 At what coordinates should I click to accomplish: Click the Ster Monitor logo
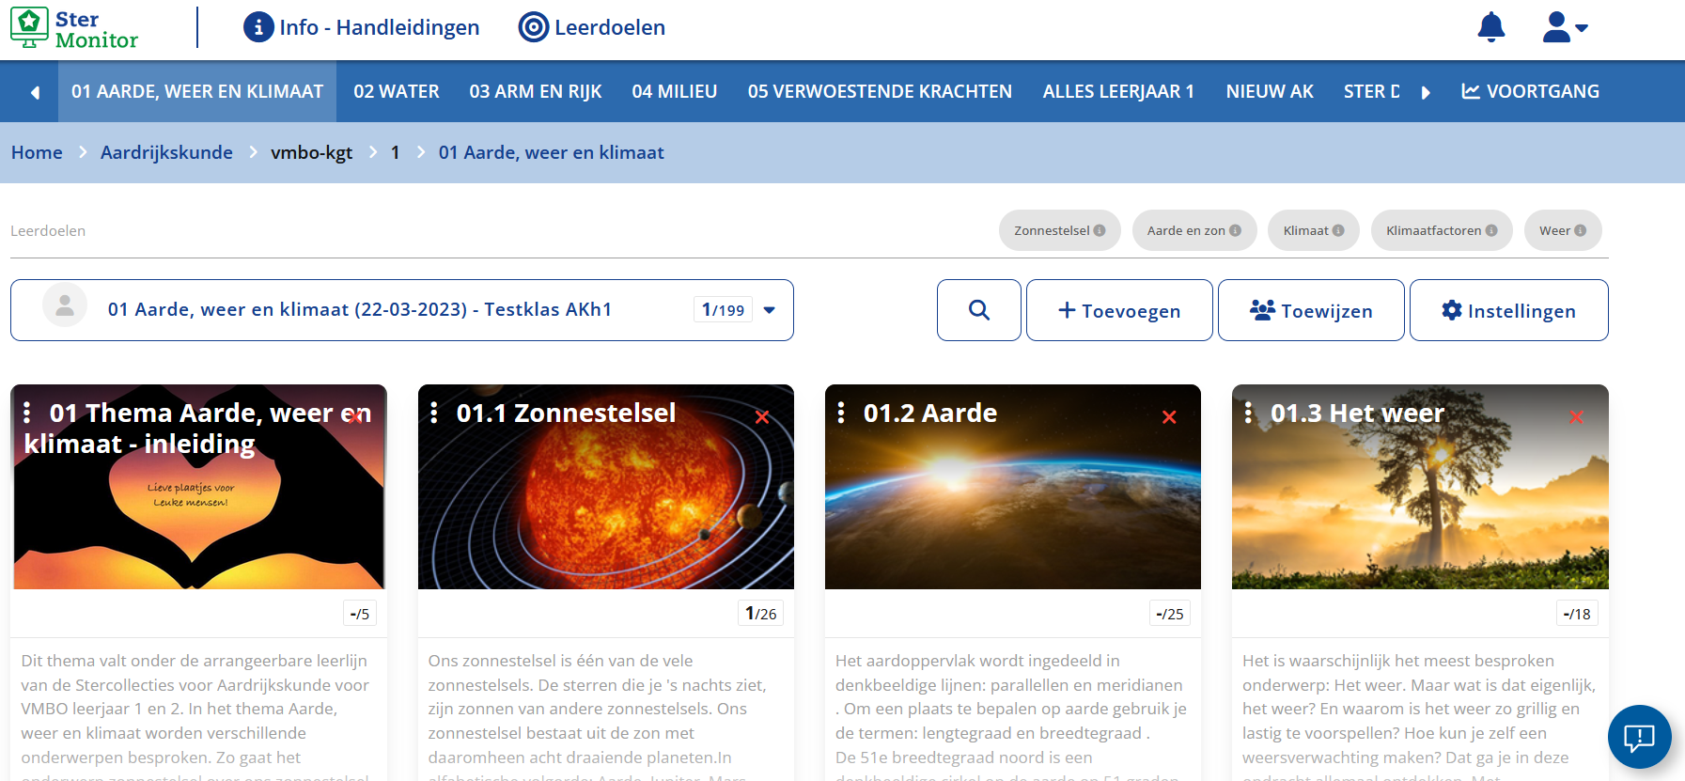click(74, 28)
